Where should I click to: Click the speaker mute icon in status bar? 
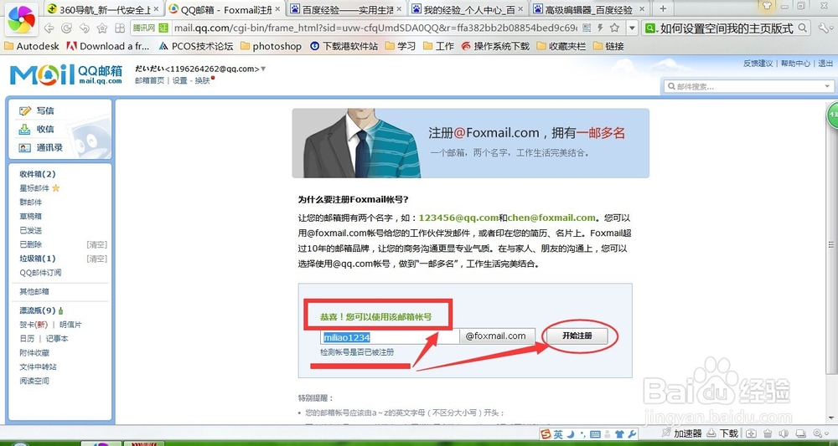point(784,433)
